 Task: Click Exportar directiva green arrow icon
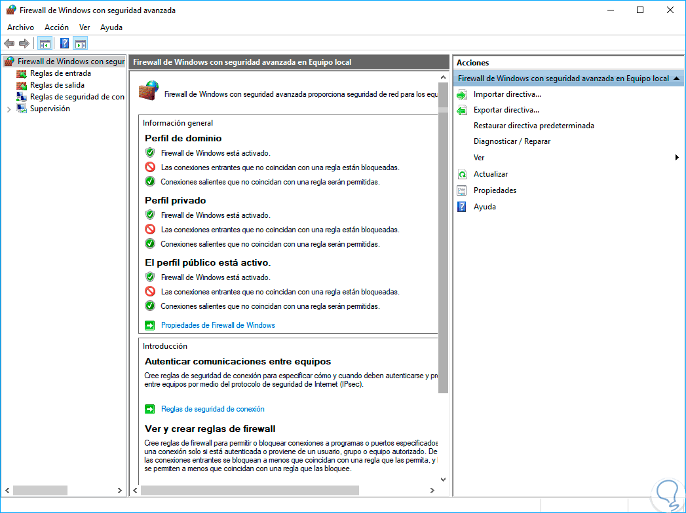click(462, 110)
